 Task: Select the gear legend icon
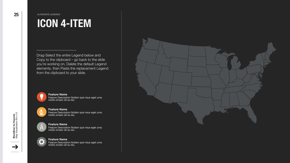tap(42, 142)
